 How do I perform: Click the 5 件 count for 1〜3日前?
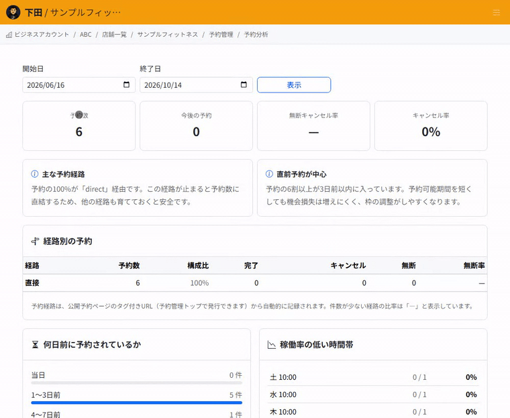[236, 395]
